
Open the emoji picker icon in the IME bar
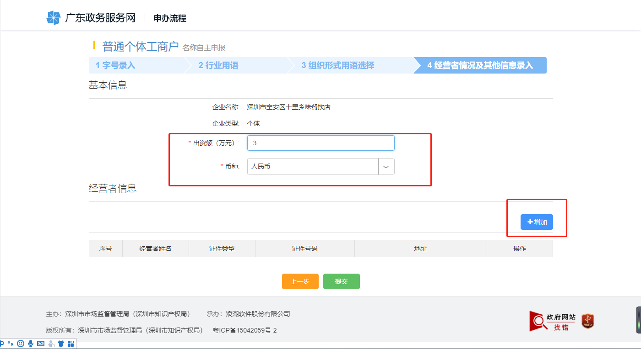pos(20,343)
